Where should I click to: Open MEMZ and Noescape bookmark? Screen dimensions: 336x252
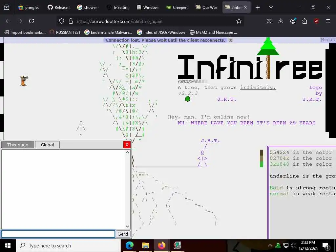click(x=213, y=32)
